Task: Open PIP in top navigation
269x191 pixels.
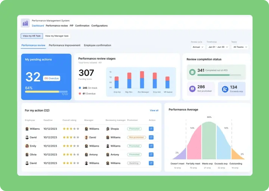Action: tap(71, 26)
